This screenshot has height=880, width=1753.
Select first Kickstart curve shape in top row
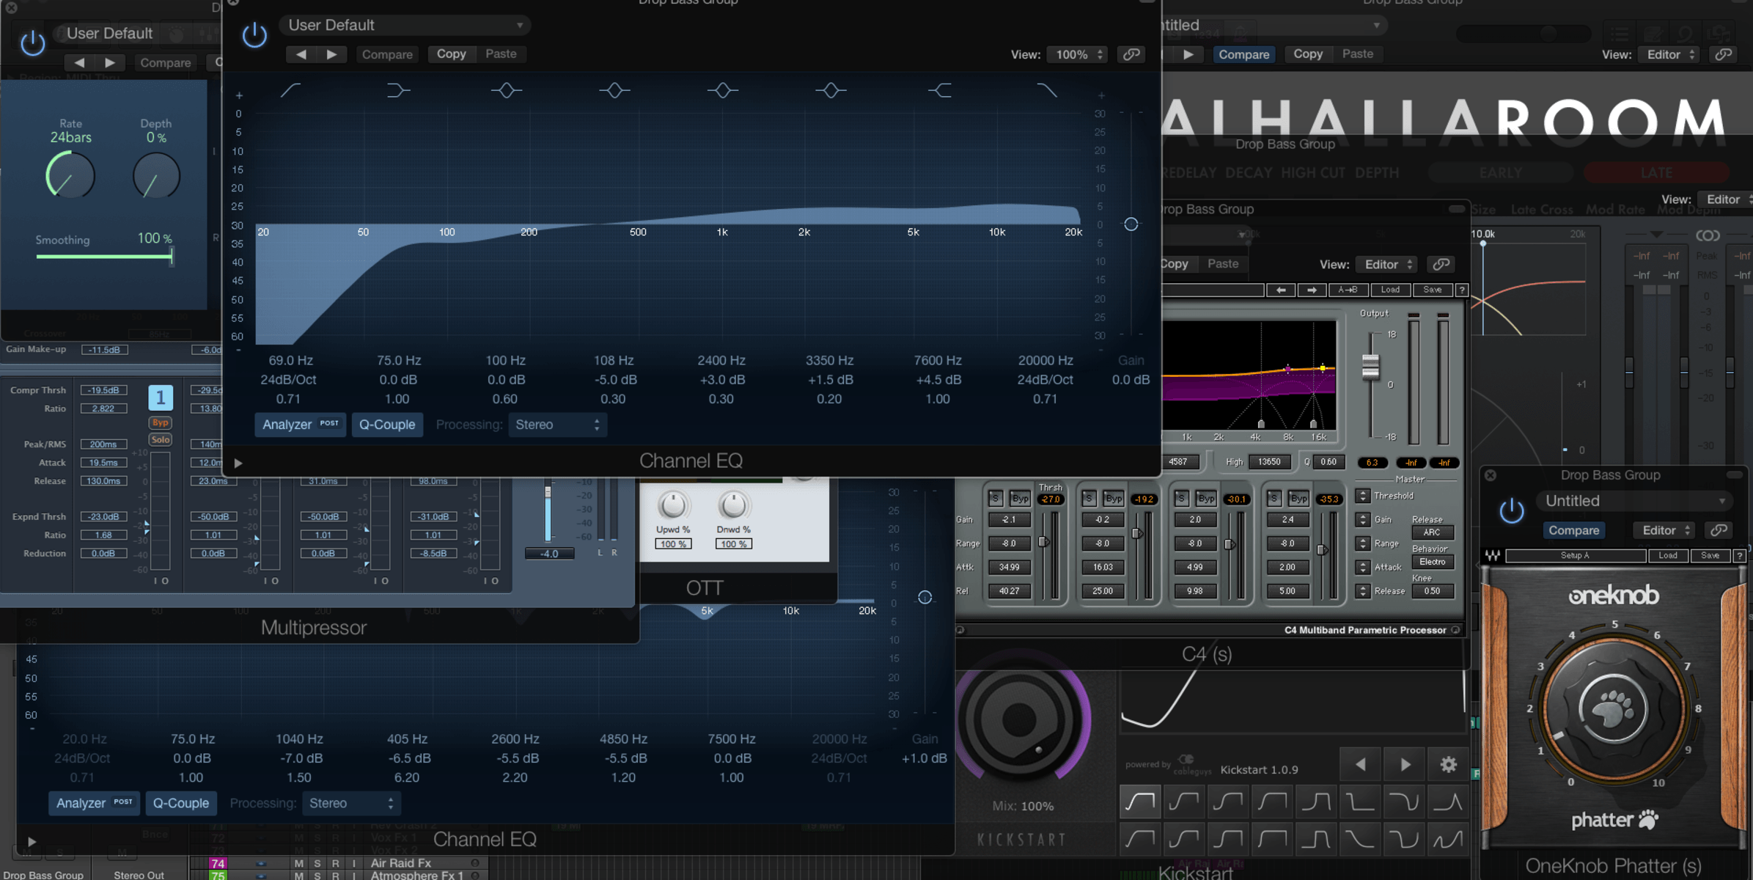pos(1140,802)
